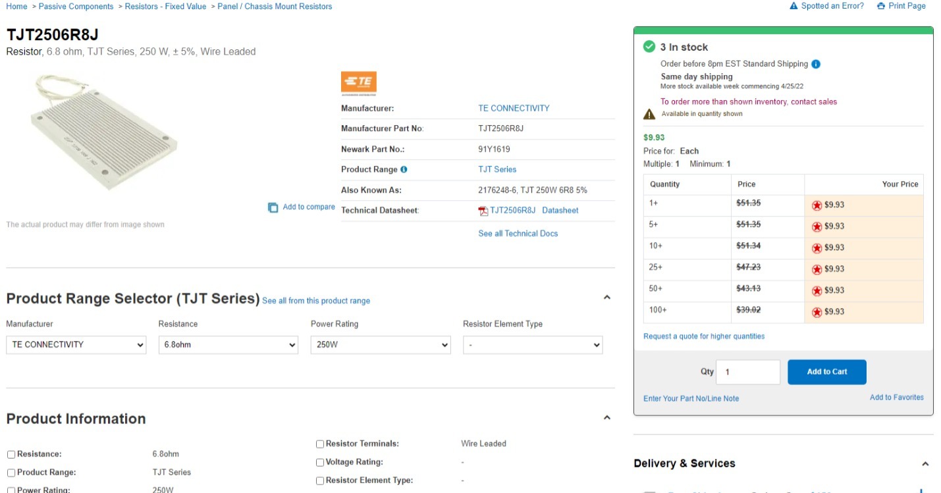
Task: Click the green in-stock checkmark icon
Action: [649, 47]
